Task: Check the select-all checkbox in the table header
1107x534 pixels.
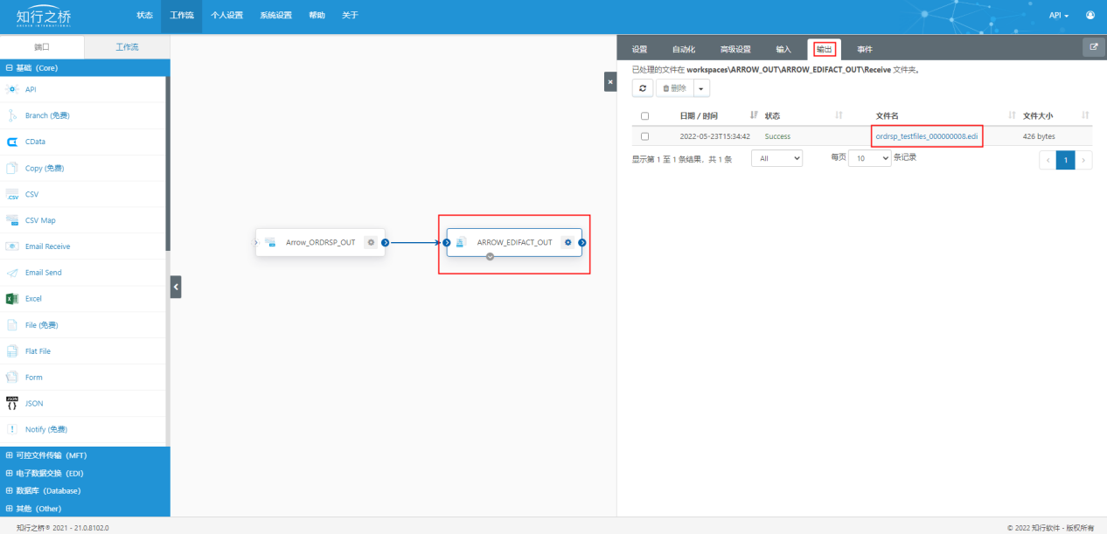Action: pyautogui.click(x=644, y=115)
